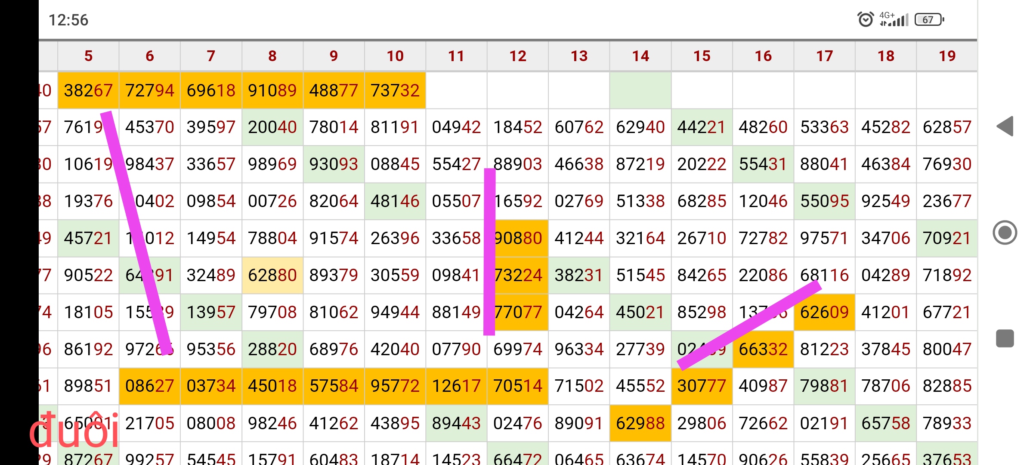1033x465 pixels.
Task: Tap the recent apps square button
Action: click(x=1005, y=338)
